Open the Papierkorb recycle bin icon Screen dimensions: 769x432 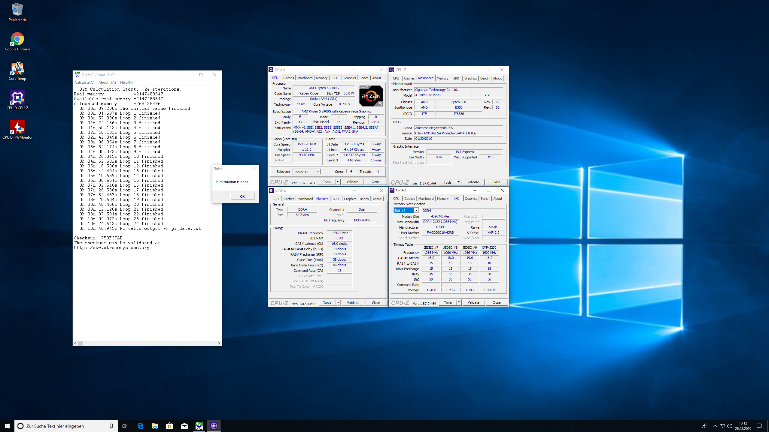(x=17, y=12)
